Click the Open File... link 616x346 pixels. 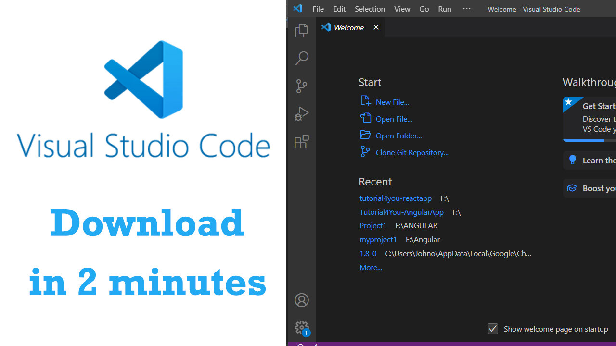point(394,119)
